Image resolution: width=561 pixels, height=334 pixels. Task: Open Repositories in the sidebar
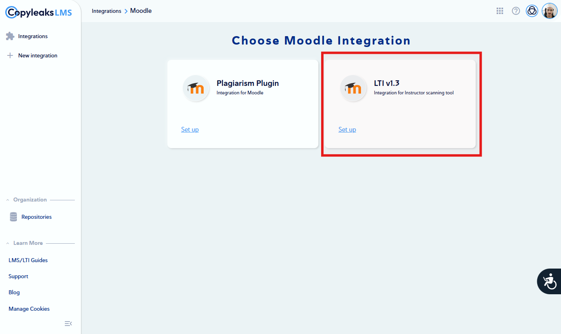tap(37, 217)
